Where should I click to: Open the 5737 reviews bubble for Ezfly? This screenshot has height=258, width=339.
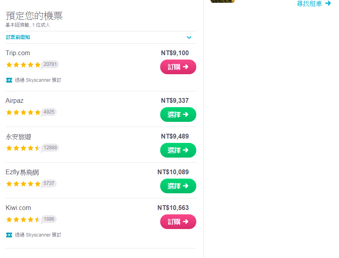49,183
